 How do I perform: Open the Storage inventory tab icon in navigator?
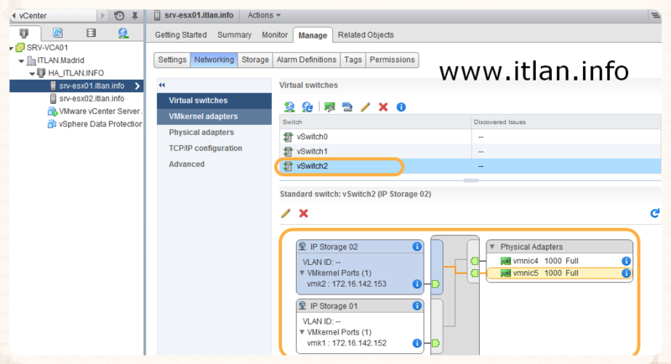point(91,34)
